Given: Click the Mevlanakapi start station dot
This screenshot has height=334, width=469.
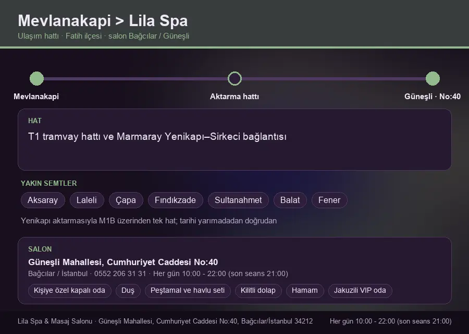Looking at the screenshot, I should [x=37, y=78].
